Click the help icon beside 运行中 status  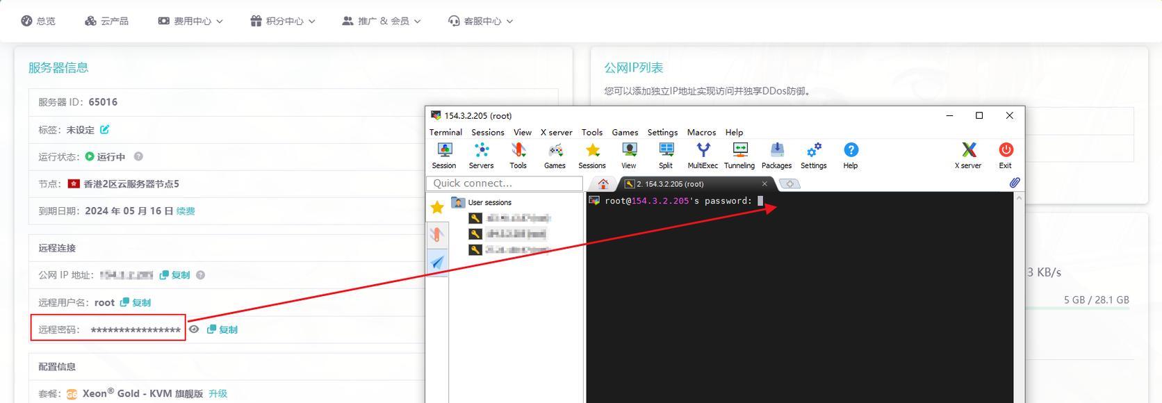tap(138, 156)
